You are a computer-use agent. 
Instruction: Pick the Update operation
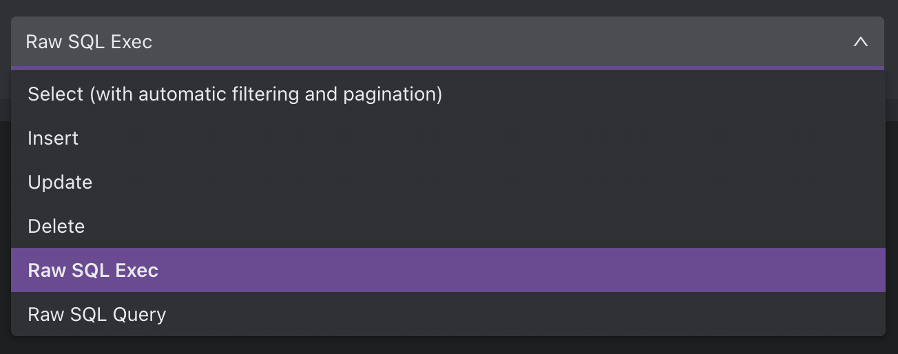tap(448, 182)
